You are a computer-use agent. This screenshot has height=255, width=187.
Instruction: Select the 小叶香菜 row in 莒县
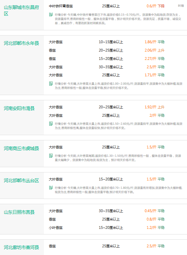(x=56, y=228)
